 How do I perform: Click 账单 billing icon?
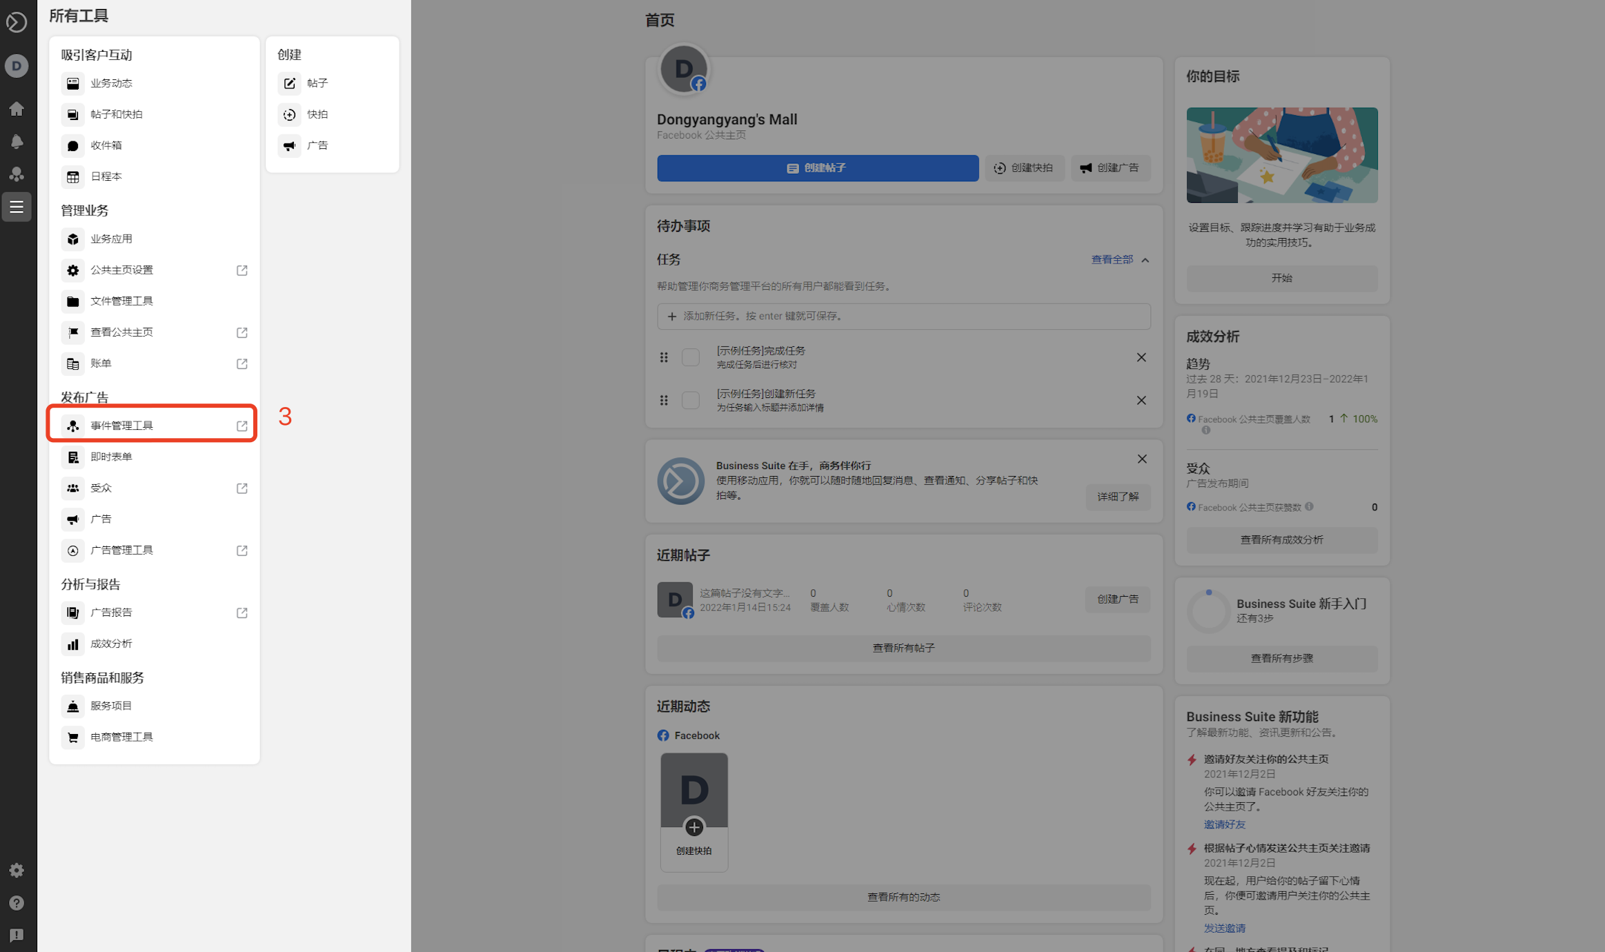tap(72, 364)
